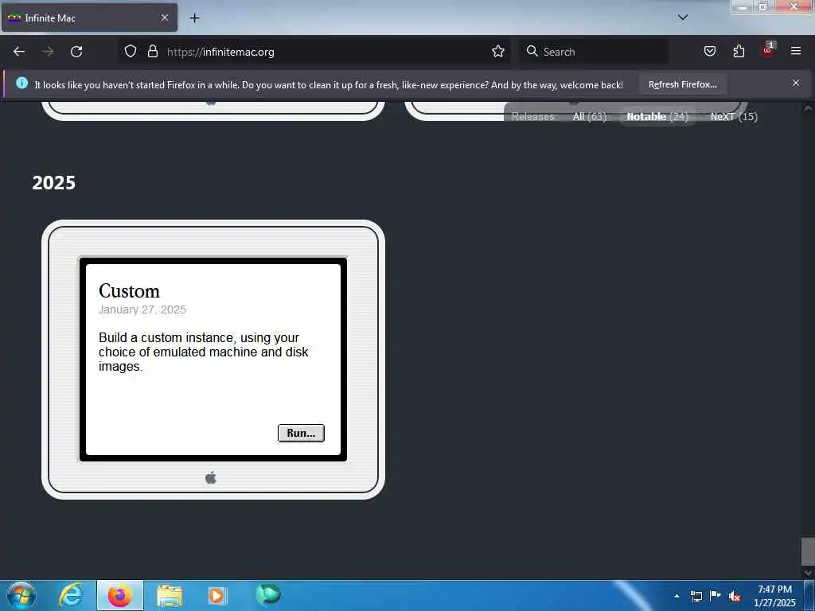Viewport: 815px width, 611px height.
Task: Open the Windows Start menu
Action: [x=21, y=595]
